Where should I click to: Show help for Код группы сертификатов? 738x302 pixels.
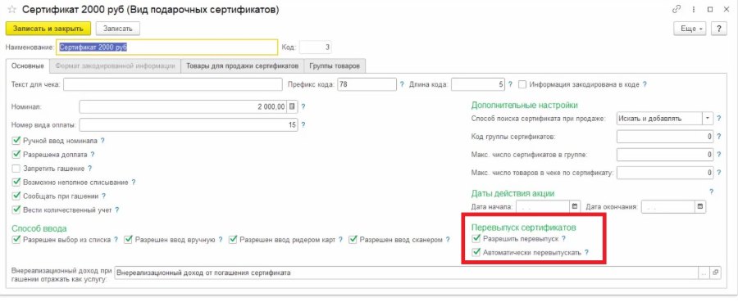[x=718, y=136]
